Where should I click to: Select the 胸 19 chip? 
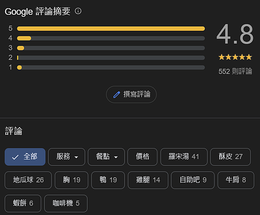(x=71, y=180)
